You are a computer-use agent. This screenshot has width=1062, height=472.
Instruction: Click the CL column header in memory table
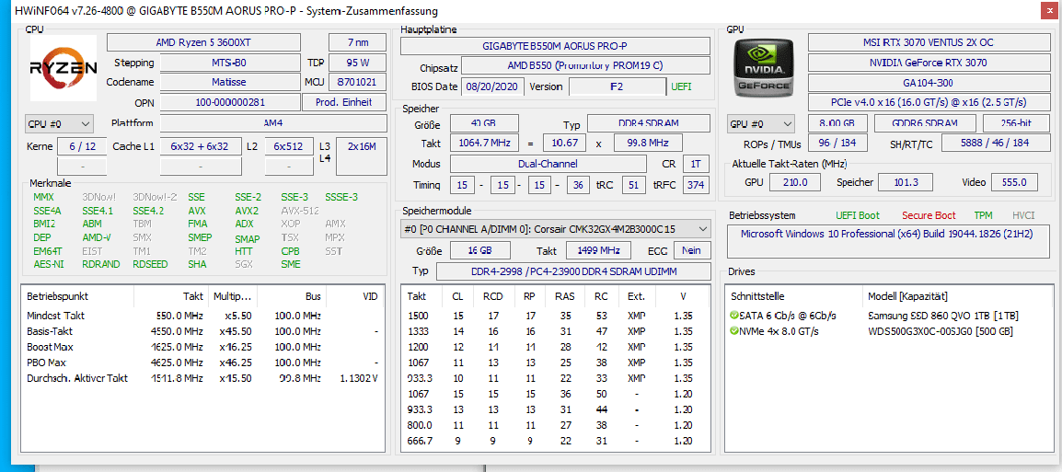point(458,296)
